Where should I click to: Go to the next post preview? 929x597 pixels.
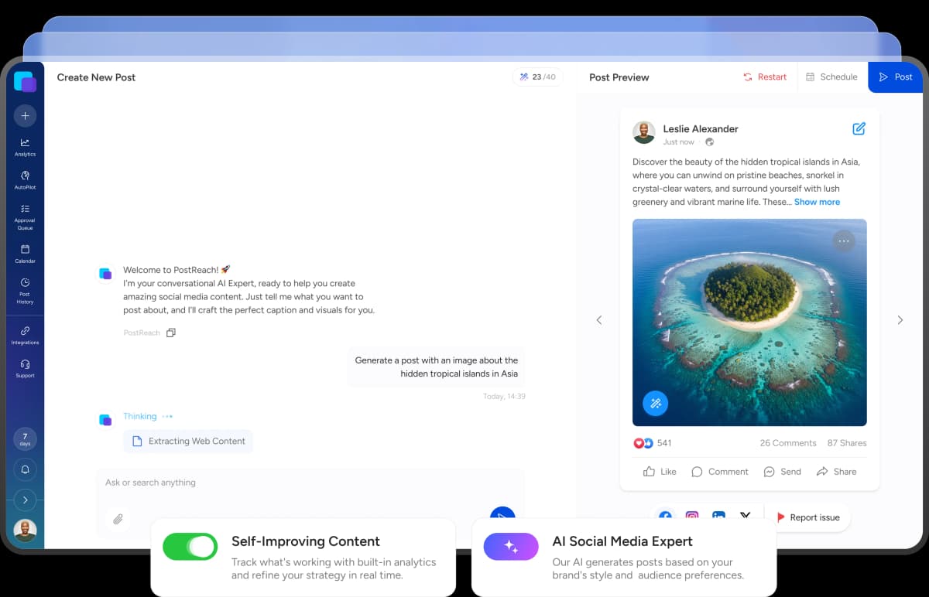coord(900,320)
